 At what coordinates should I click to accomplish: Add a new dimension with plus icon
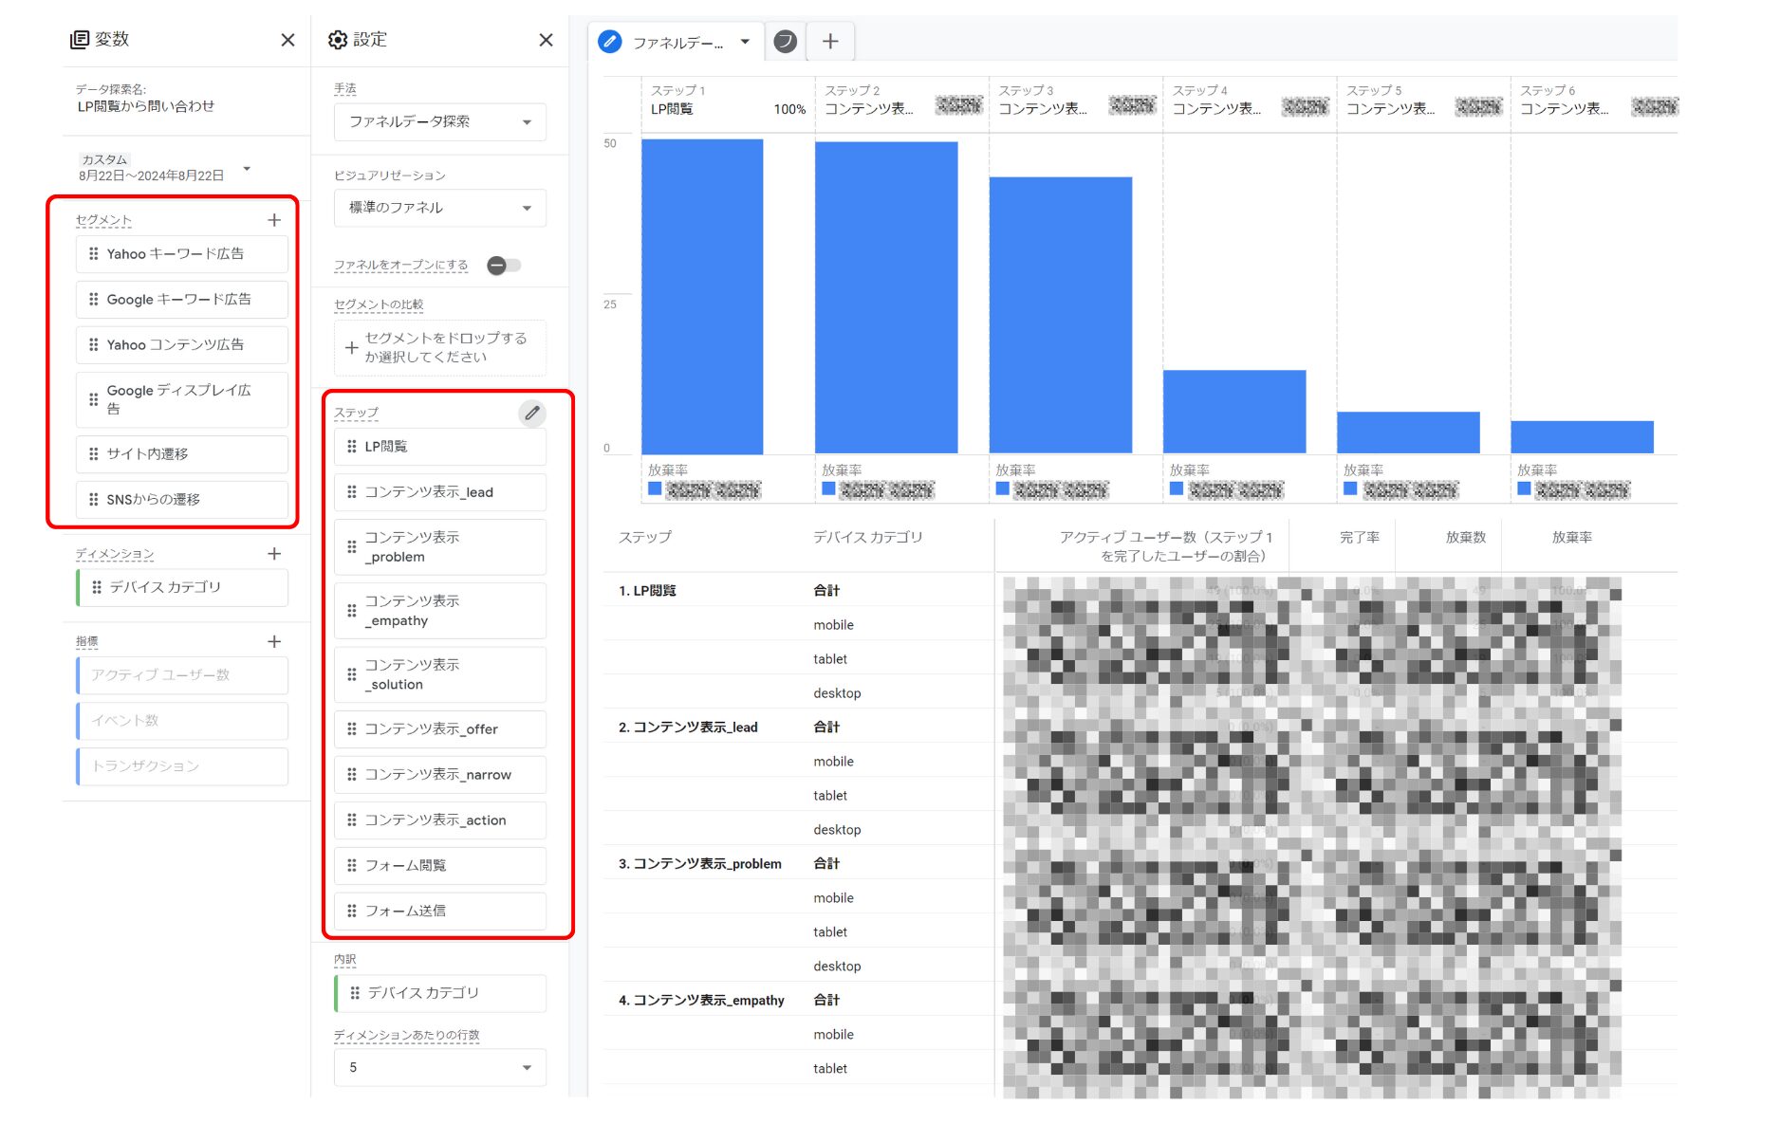(274, 554)
